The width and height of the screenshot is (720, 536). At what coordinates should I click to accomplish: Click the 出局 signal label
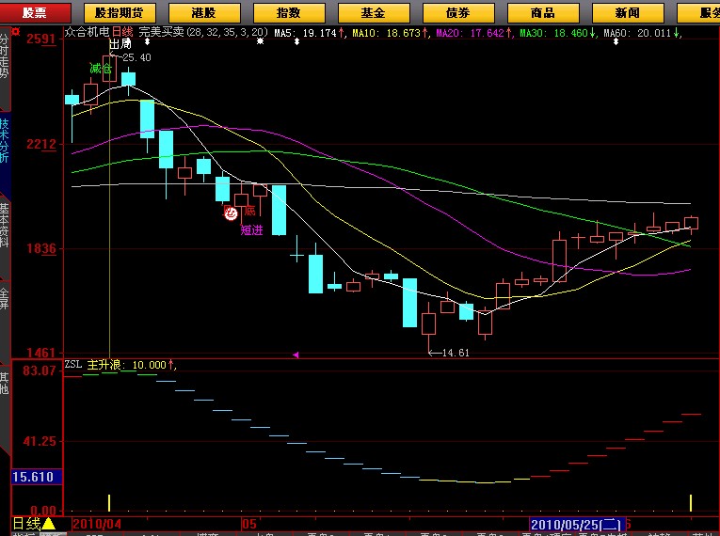[120, 44]
